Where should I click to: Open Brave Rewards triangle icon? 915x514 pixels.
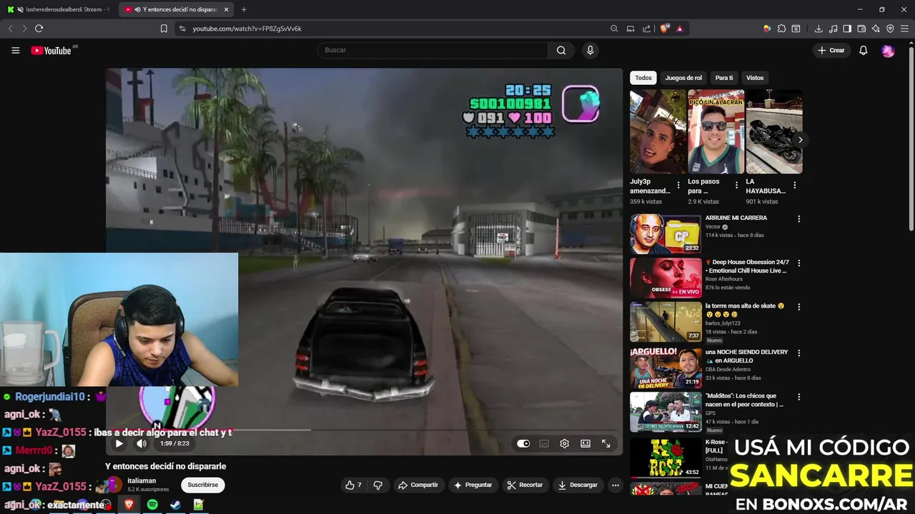(x=679, y=29)
